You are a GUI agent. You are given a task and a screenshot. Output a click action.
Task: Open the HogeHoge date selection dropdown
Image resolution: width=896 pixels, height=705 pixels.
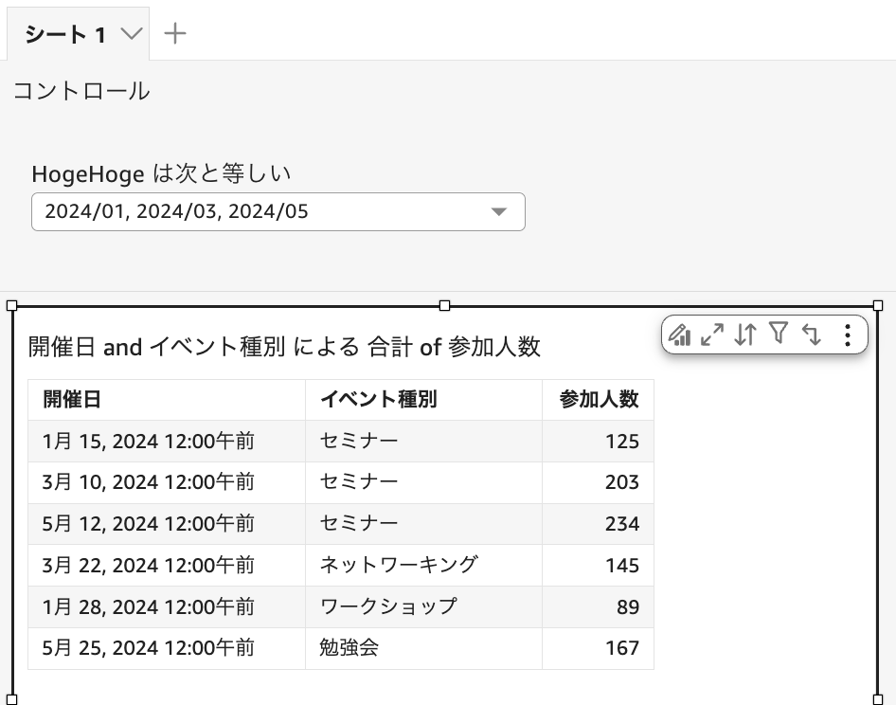point(278,211)
